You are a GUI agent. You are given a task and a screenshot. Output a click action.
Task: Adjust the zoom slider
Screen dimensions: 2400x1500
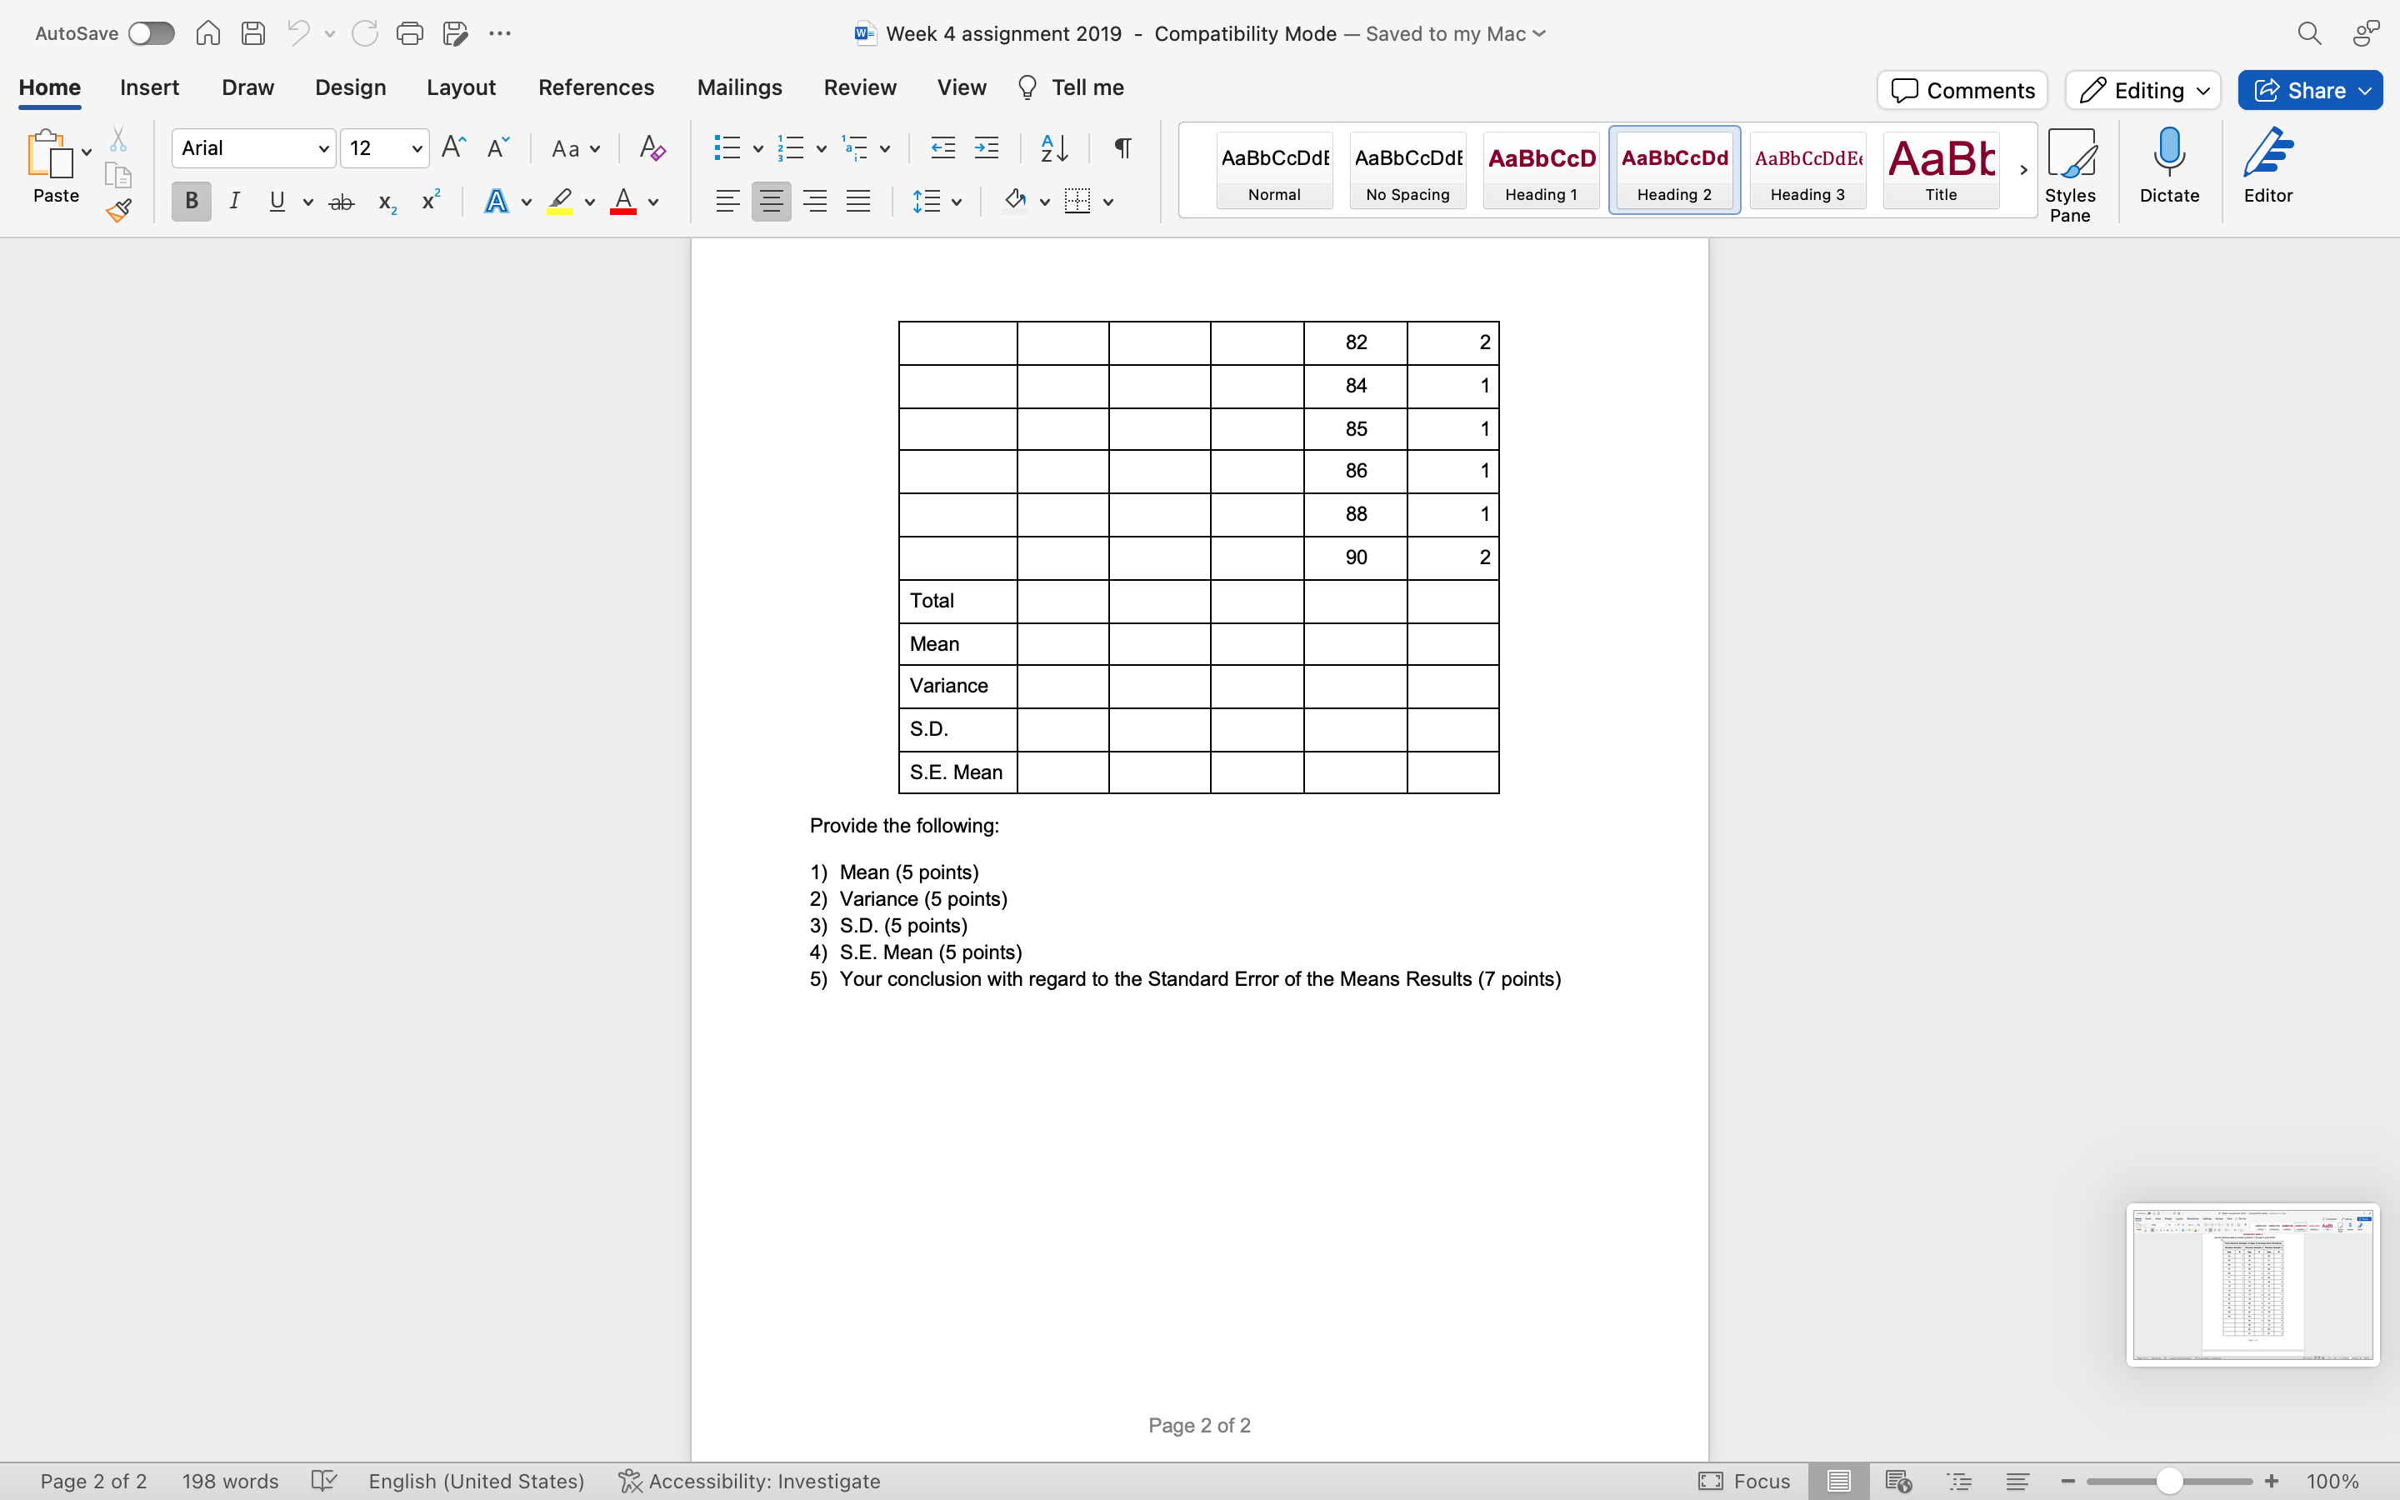coord(2168,1480)
